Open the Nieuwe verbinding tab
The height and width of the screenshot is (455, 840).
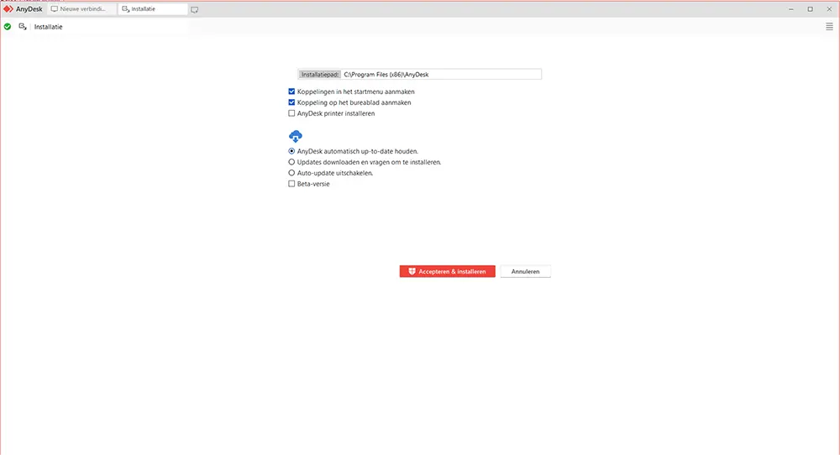click(81, 9)
